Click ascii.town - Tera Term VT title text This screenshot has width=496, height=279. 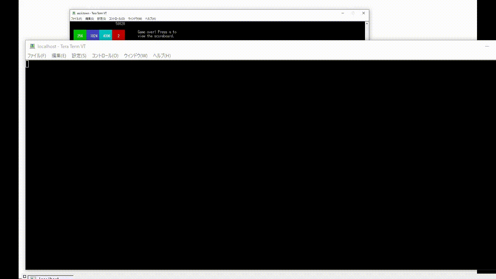point(92,13)
